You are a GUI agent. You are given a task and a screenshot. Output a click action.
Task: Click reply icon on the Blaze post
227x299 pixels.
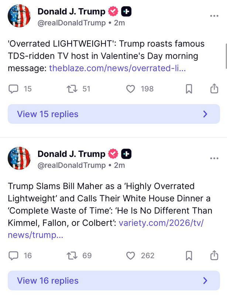(x=14, y=89)
